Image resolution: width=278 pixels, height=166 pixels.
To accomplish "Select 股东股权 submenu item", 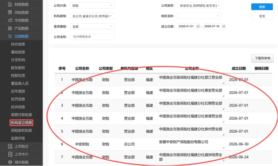I will tap(18, 68).
